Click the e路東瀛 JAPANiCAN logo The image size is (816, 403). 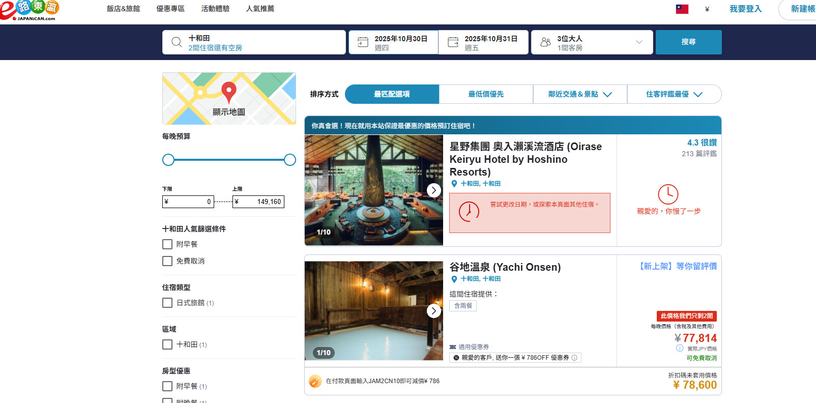coord(30,10)
